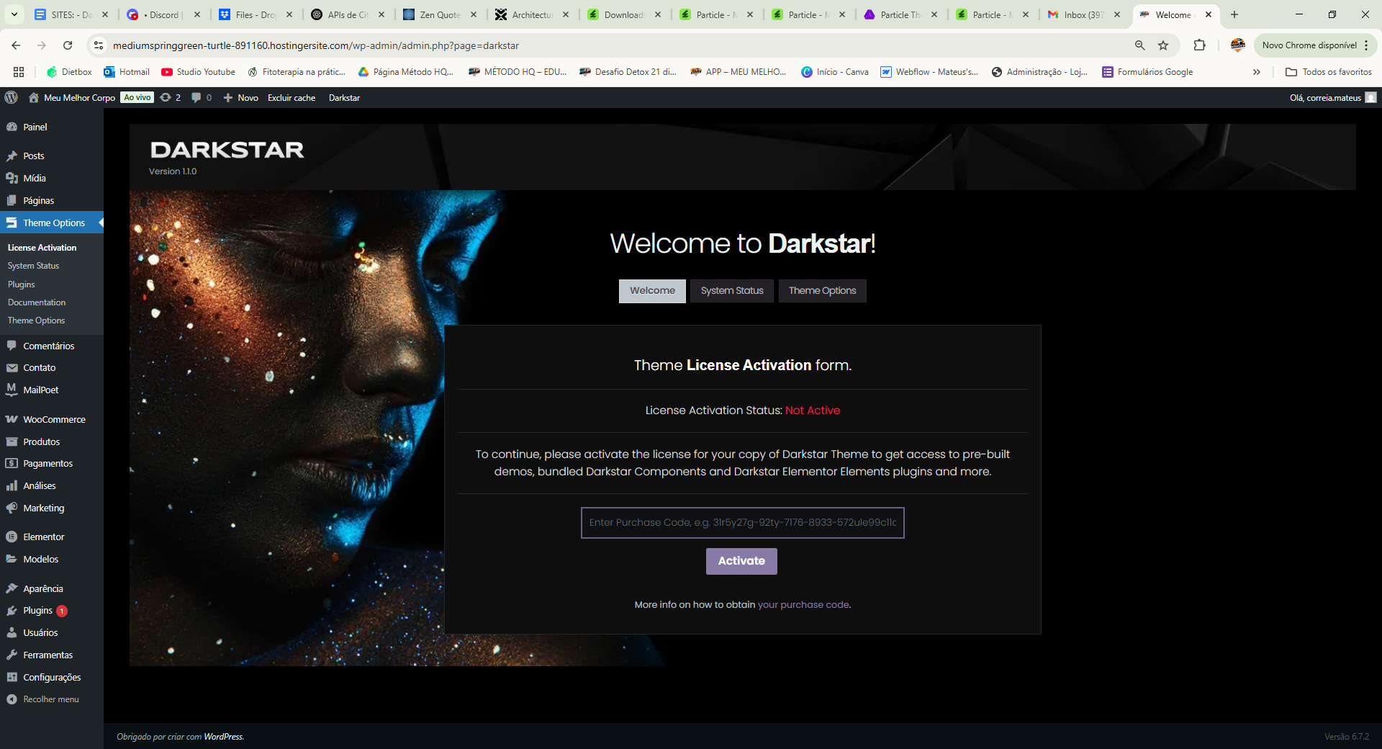The image size is (1382, 749).
Task: Open the Formulários Google bookmark
Action: click(x=1147, y=72)
